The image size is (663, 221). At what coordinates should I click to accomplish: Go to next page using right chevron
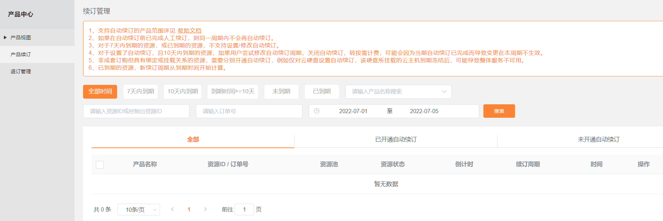click(205, 209)
